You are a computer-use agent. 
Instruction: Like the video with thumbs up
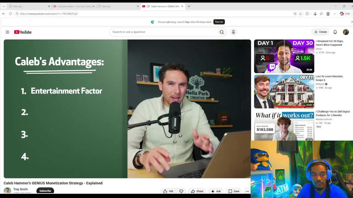(x=165, y=191)
